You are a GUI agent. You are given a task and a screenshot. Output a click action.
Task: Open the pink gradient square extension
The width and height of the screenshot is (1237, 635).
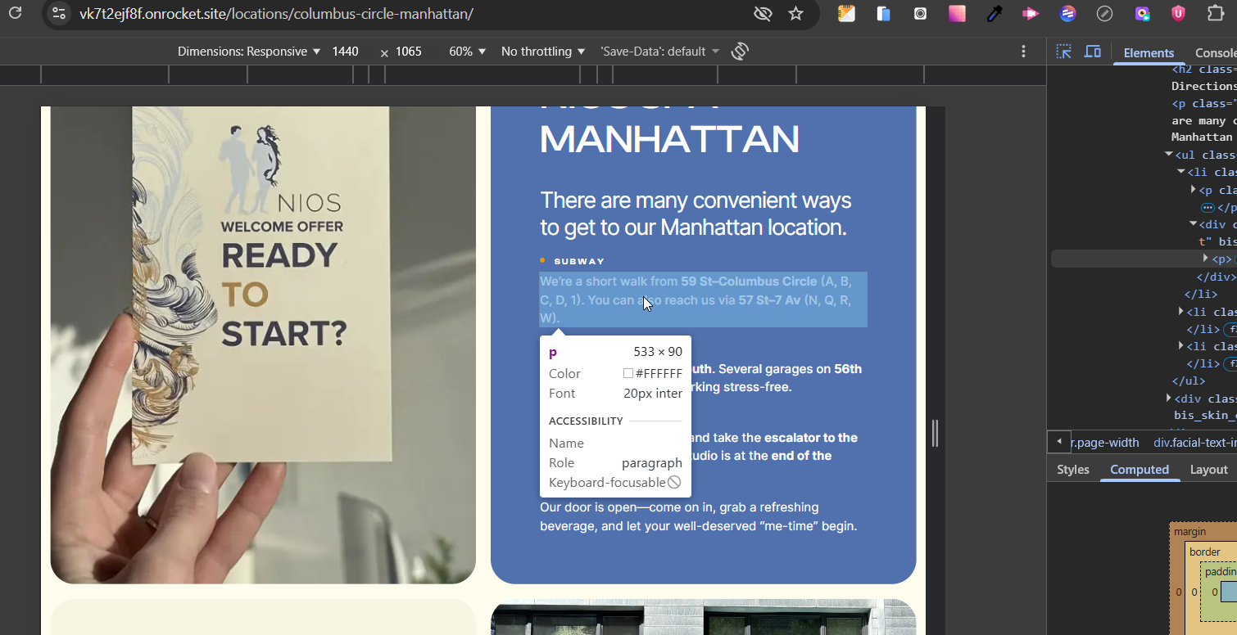[x=957, y=13]
